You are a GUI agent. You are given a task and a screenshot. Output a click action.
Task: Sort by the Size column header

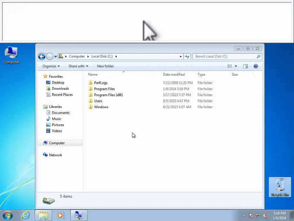242,75
